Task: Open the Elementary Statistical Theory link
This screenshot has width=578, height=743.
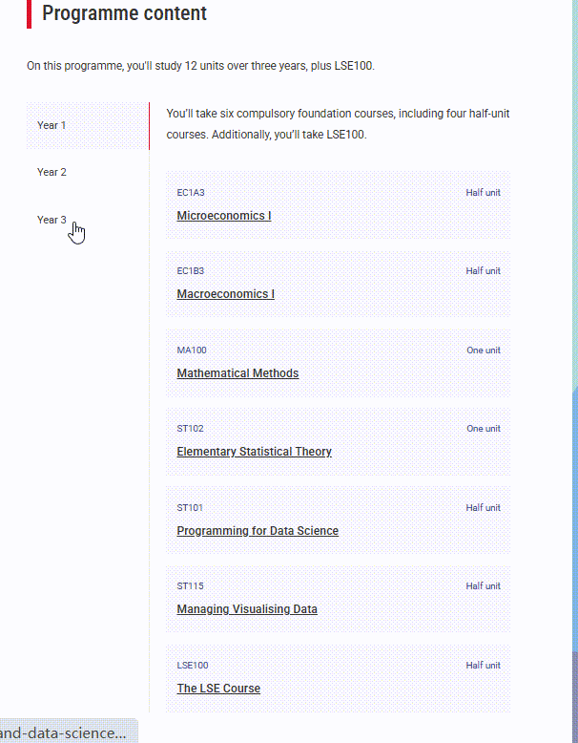Action: pyautogui.click(x=255, y=452)
